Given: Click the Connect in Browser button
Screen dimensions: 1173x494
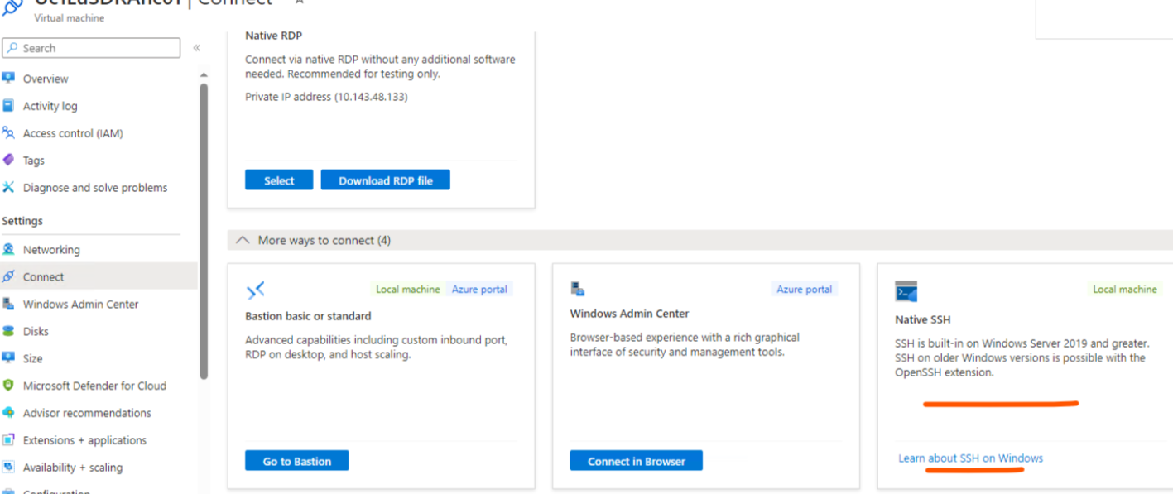Looking at the screenshot, I should [637, 461].
